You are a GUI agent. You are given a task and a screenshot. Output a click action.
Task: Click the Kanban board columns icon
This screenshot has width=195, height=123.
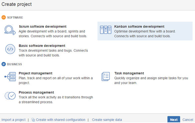(106, 30)
